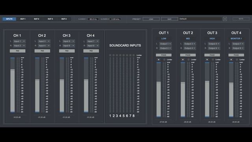Click the dB readout below OUT 1 fader
Screen dimensions: 252x142
coord(163,122)
